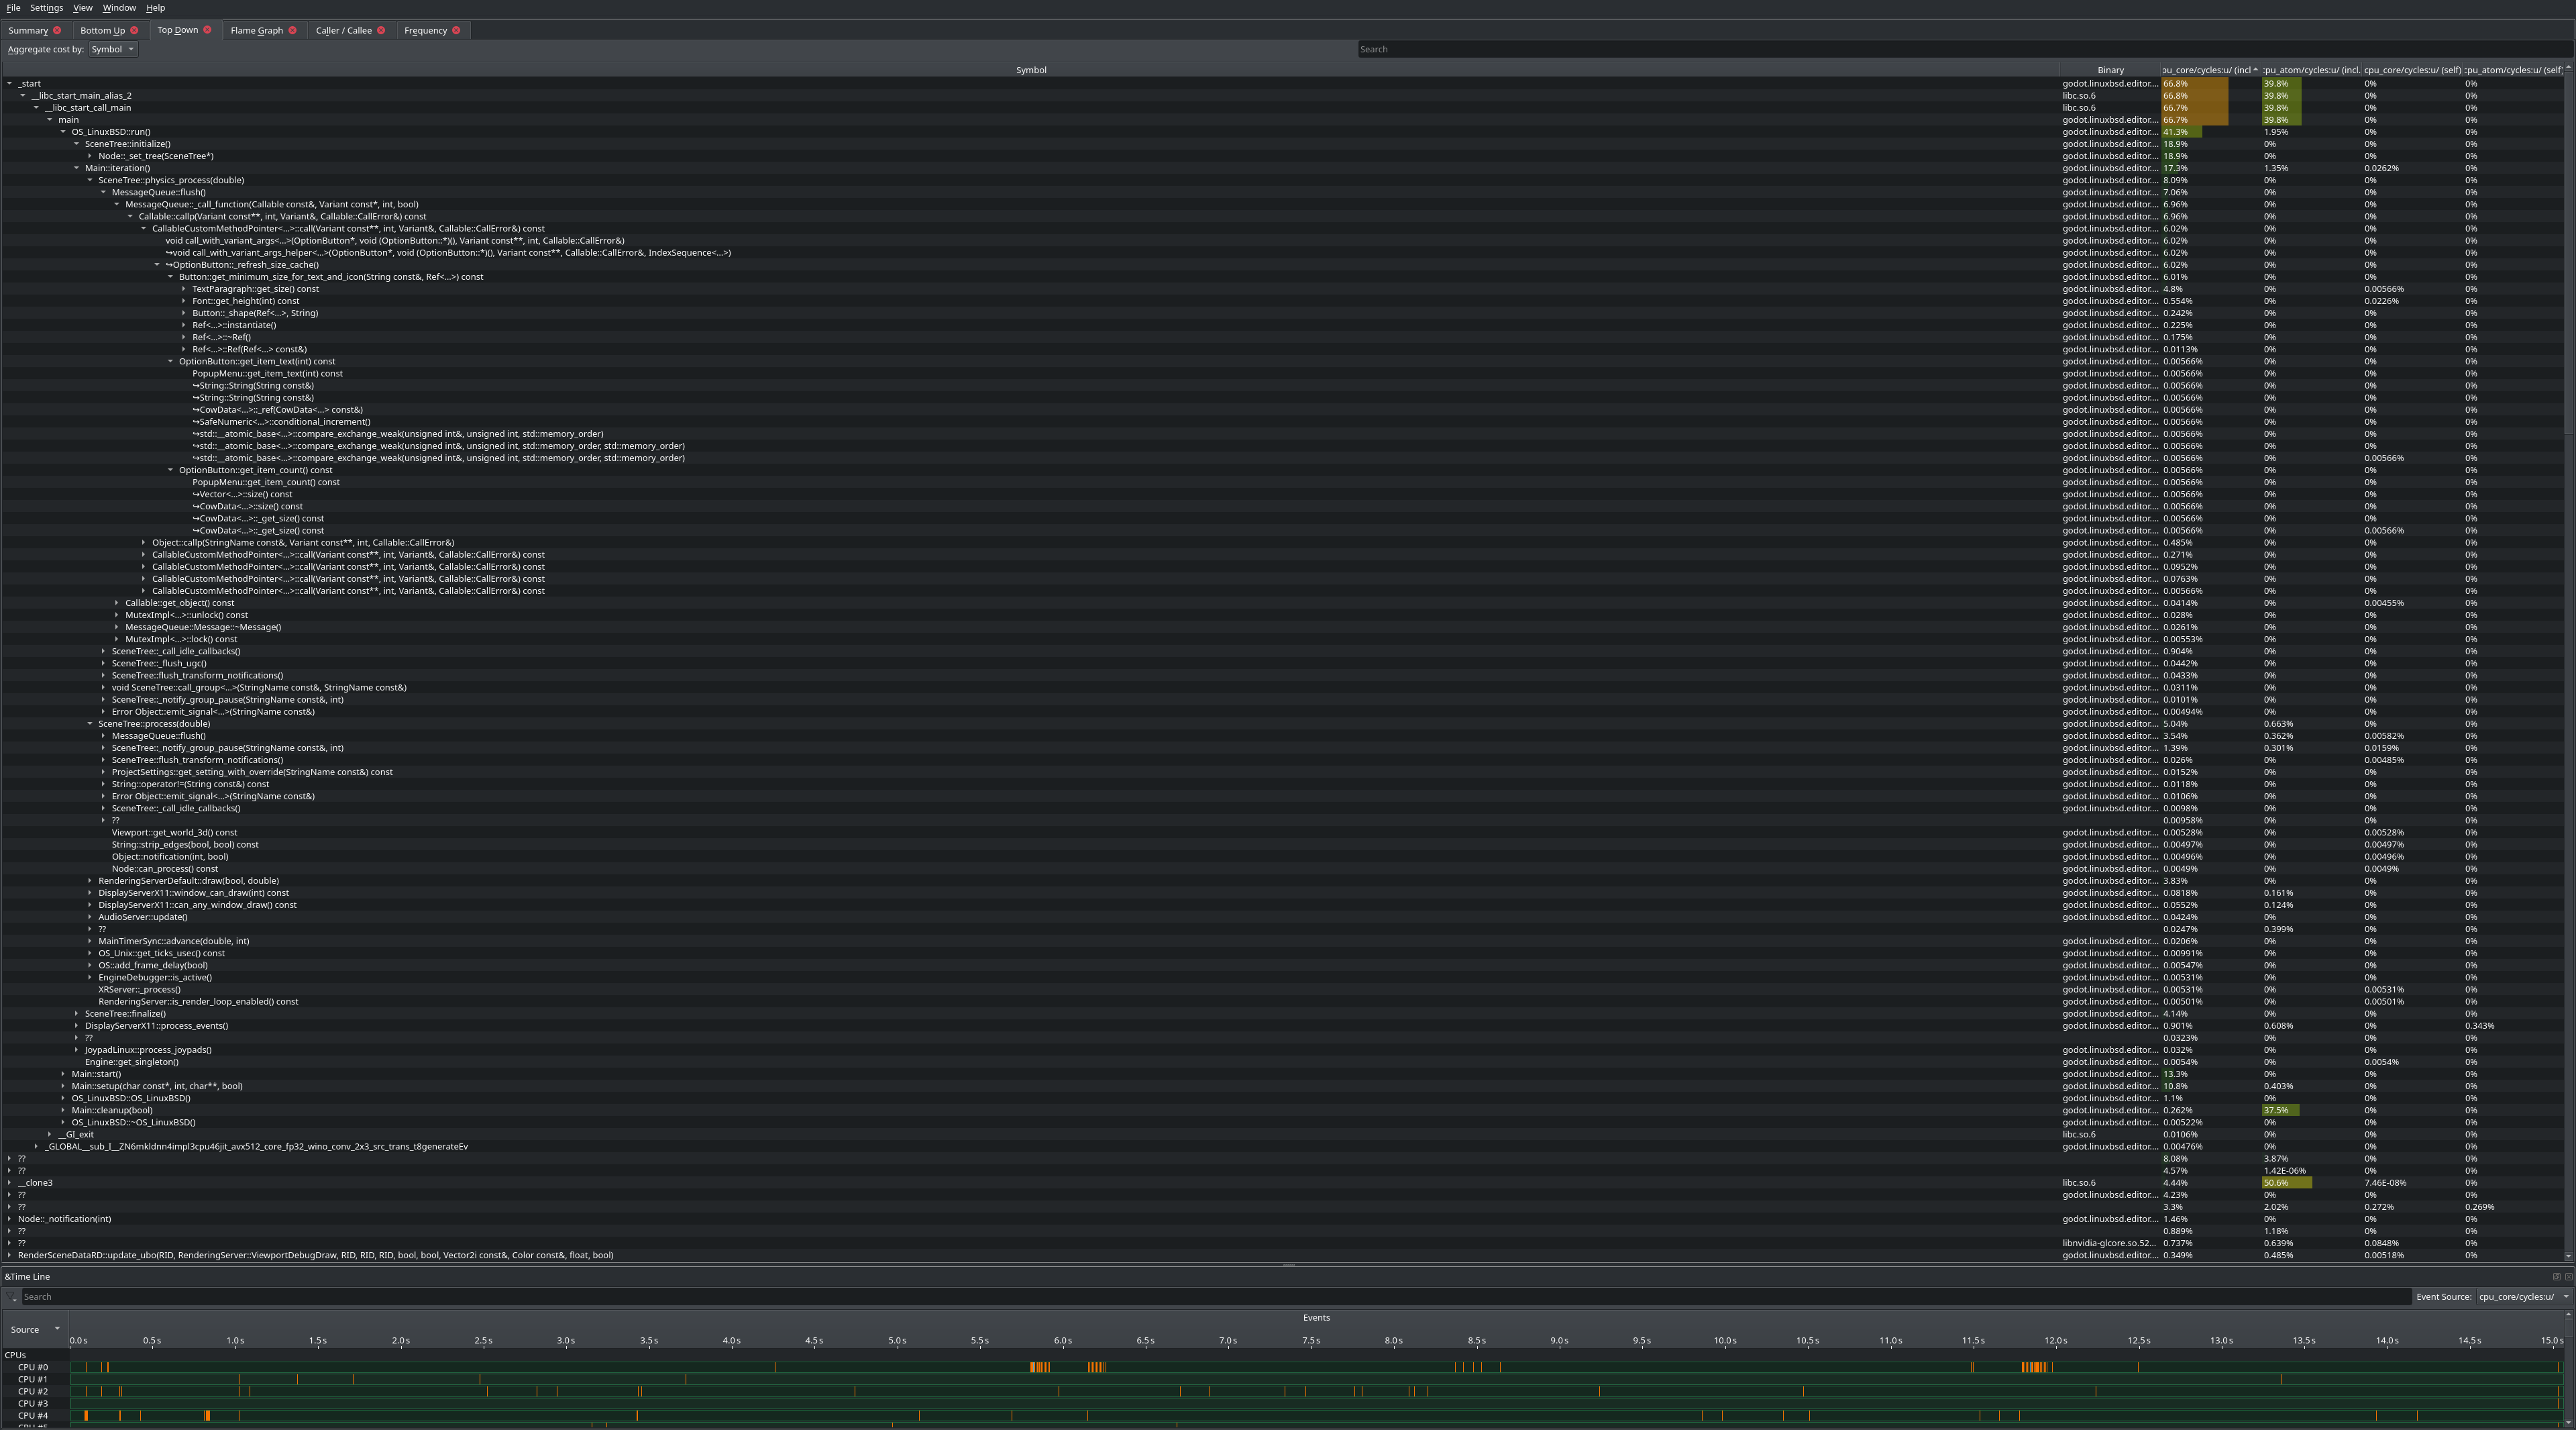Expand the Main::start() tree node
Image resolution: width=2576 pixels, height=1430 pixels.
(x=63, y=1074)
